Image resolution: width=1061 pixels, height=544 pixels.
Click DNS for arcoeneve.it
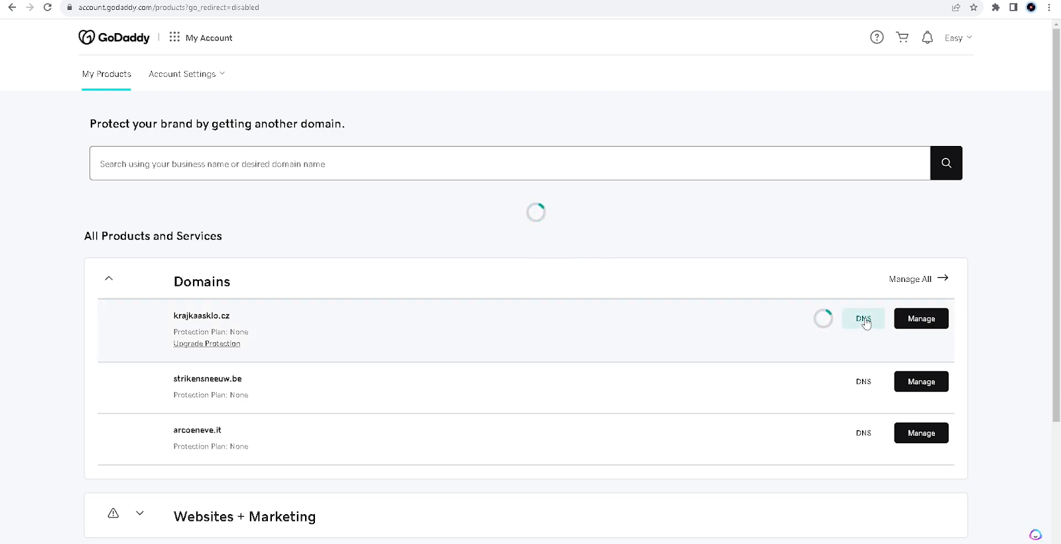click(863, 433)
